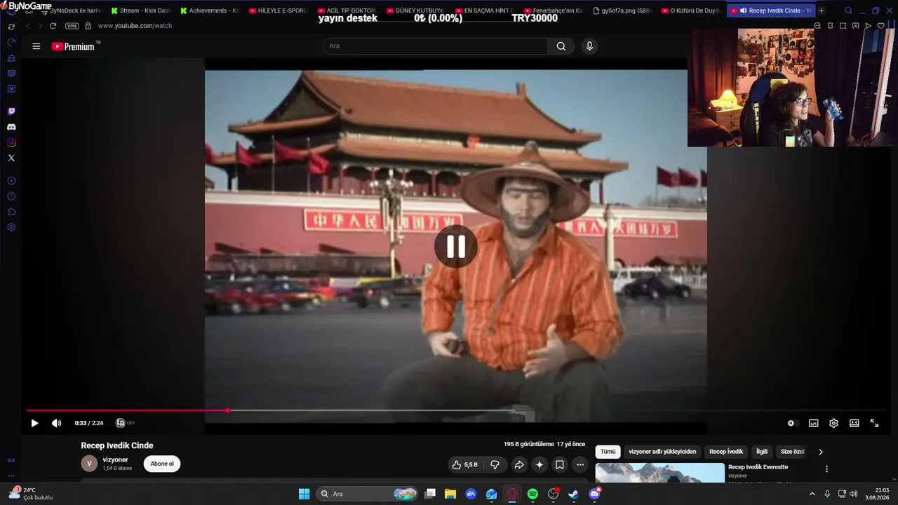
Task: Start voice search with the microphone icon
Action: click(589, 46)
